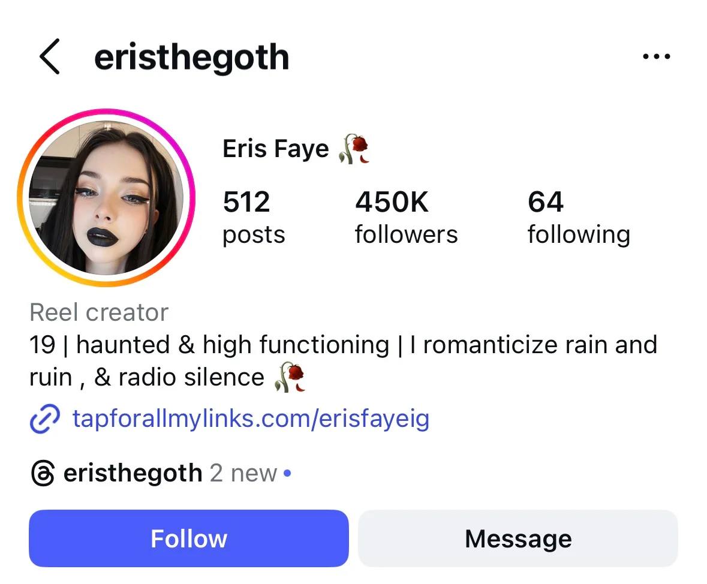Send a message via Message button
The image size is (707, 584).
coord(518,538)
